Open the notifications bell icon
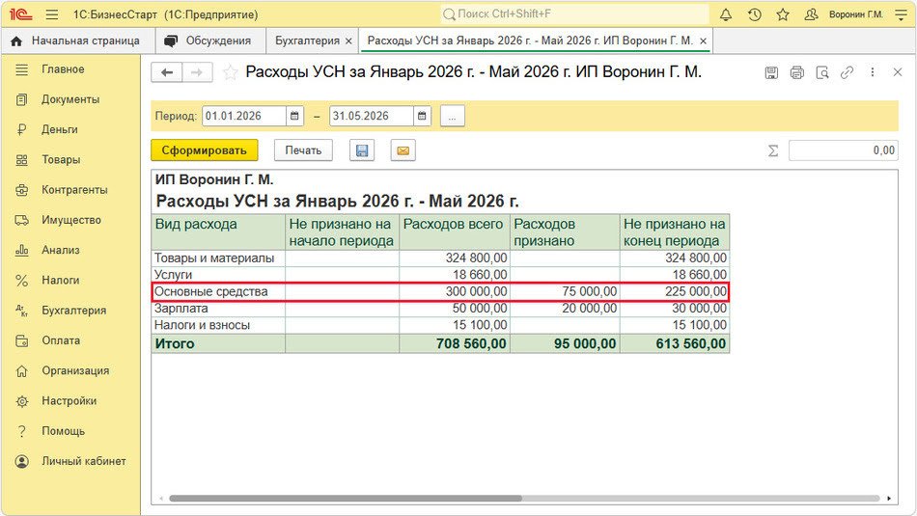917x516 pixels. [x=725, y=14]
